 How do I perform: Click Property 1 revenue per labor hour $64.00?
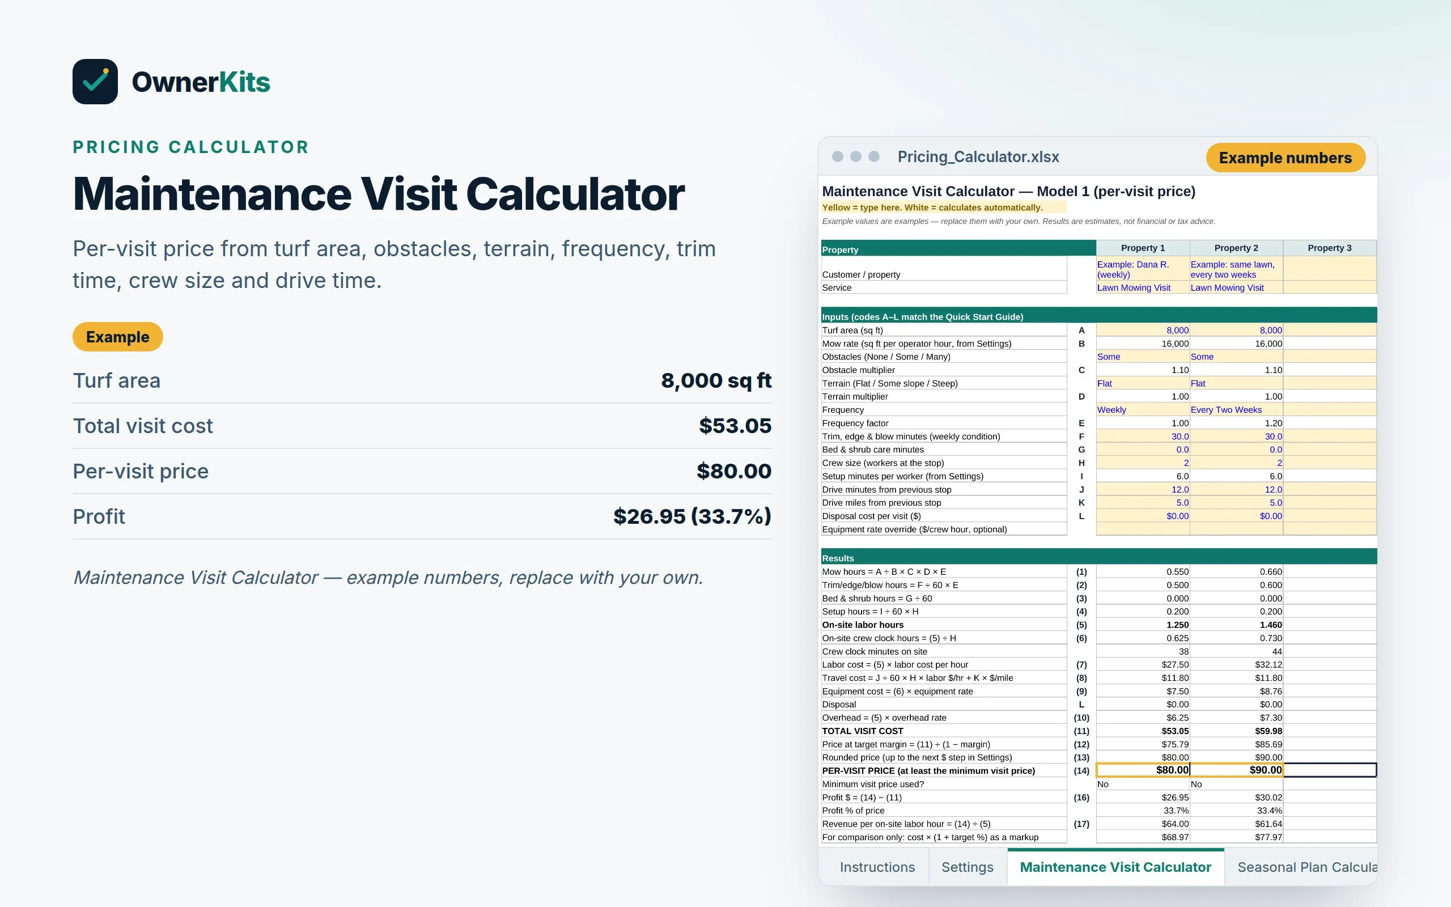1143,824
